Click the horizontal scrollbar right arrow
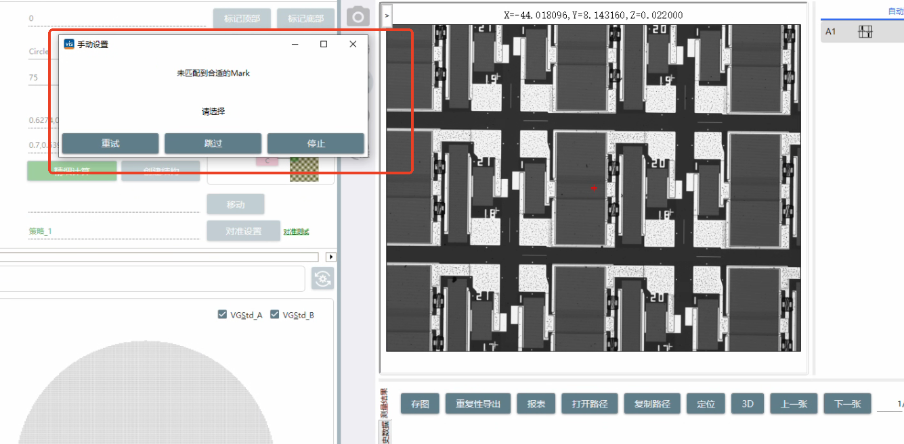This screenshot has height=444, width=904. (x=331, y=257)
